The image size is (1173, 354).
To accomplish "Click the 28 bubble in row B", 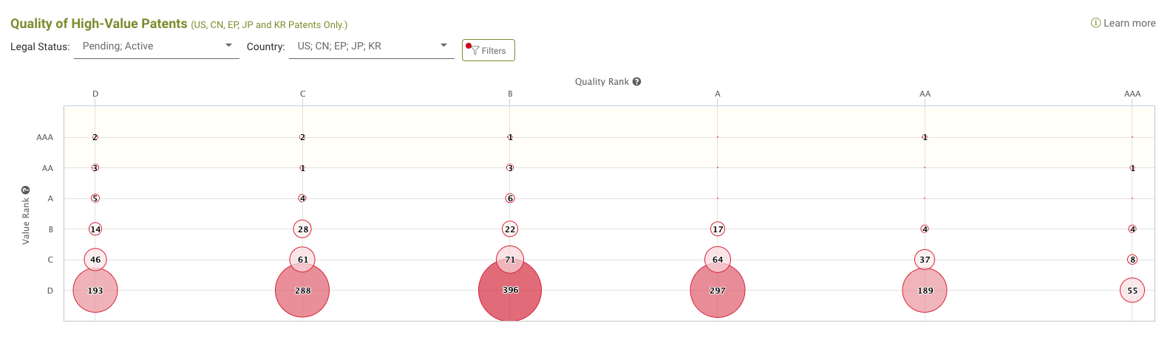I will pos(302,229).
